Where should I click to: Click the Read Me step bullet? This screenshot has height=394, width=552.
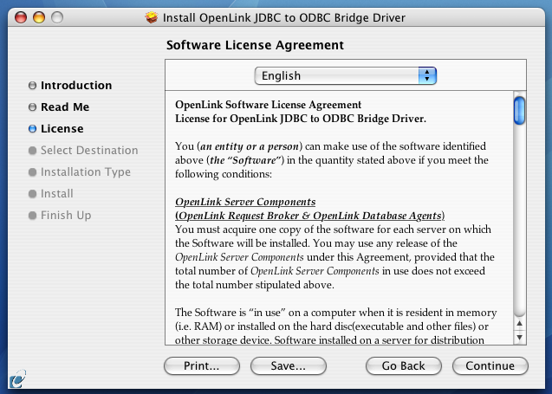pos(32,107)
